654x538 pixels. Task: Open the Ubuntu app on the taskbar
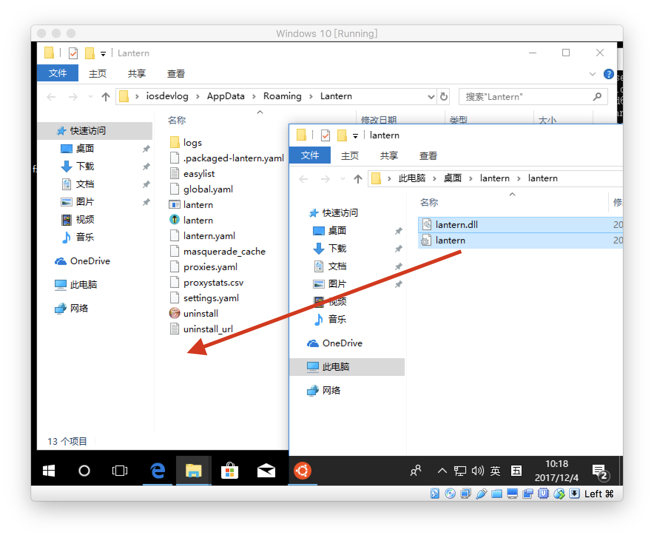click(302, 471)
